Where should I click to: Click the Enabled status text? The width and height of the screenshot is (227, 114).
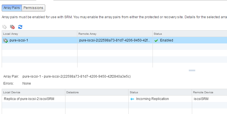[x=167, y=40]
